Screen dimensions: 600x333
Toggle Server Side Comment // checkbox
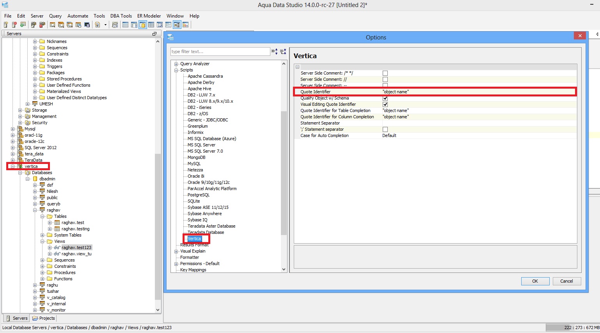tap(385, 79)
